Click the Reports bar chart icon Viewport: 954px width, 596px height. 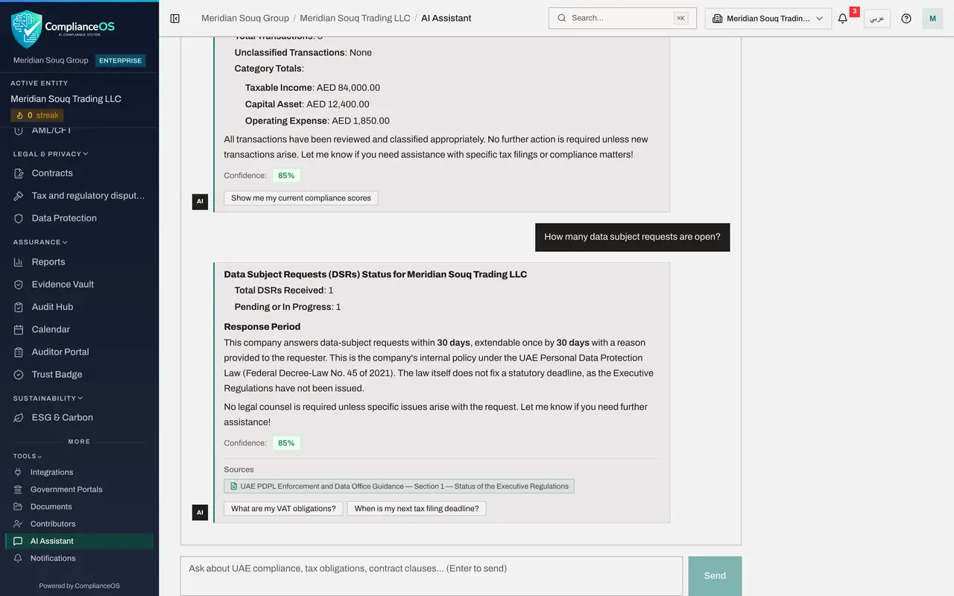point(19,262)
